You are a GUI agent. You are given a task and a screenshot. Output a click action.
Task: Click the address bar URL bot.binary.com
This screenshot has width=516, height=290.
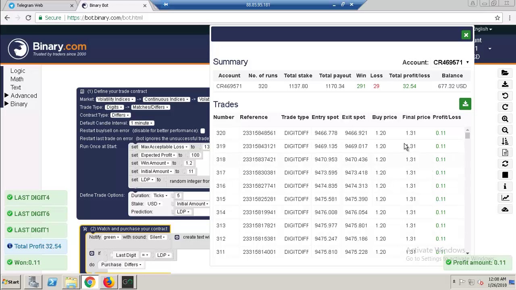pos(105,18)
